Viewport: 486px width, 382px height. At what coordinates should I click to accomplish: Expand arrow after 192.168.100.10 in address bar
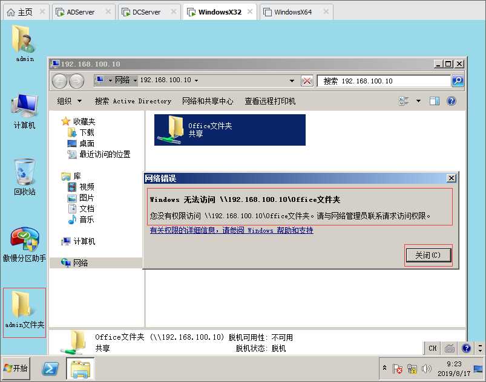click(x=196, y=80)
